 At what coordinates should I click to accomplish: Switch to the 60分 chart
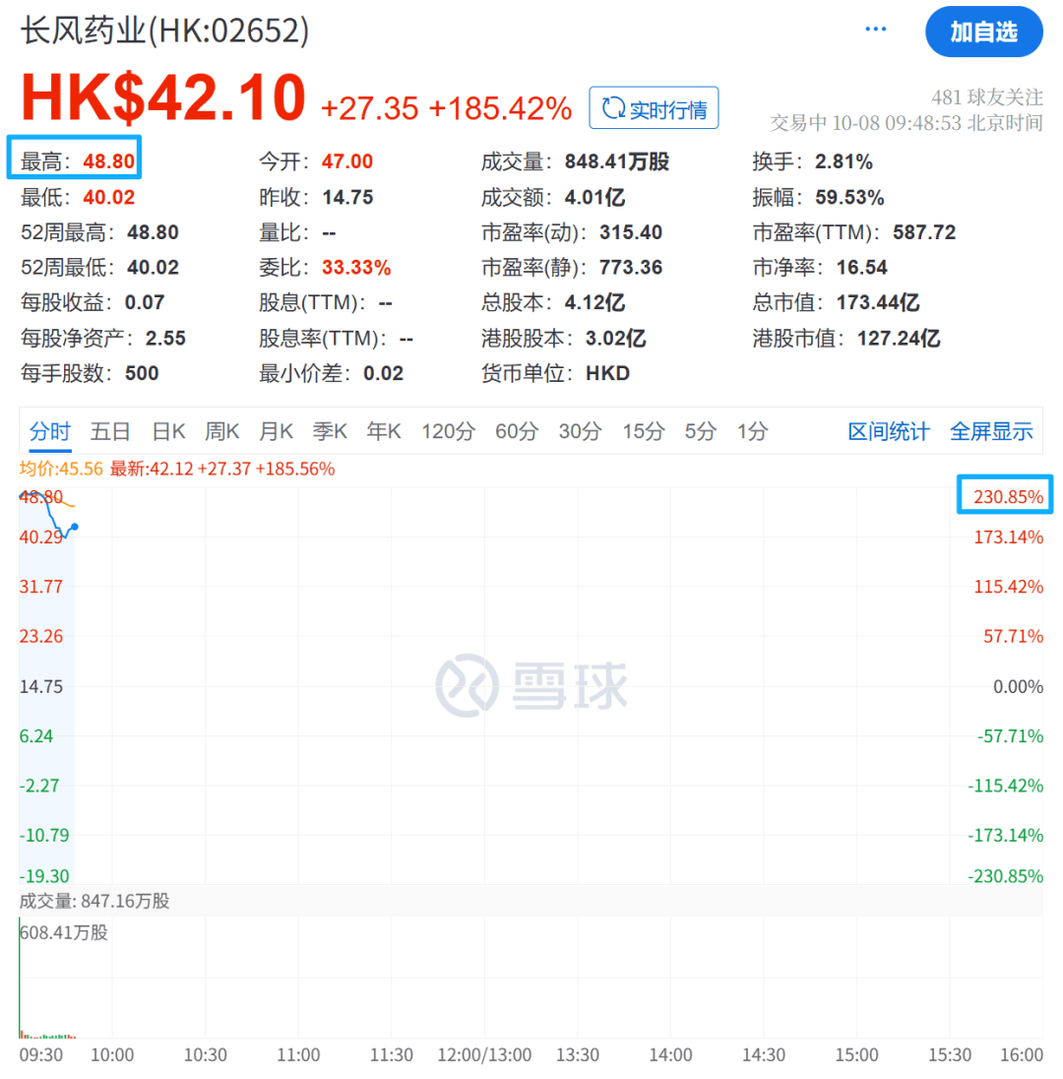click(516, 431)
